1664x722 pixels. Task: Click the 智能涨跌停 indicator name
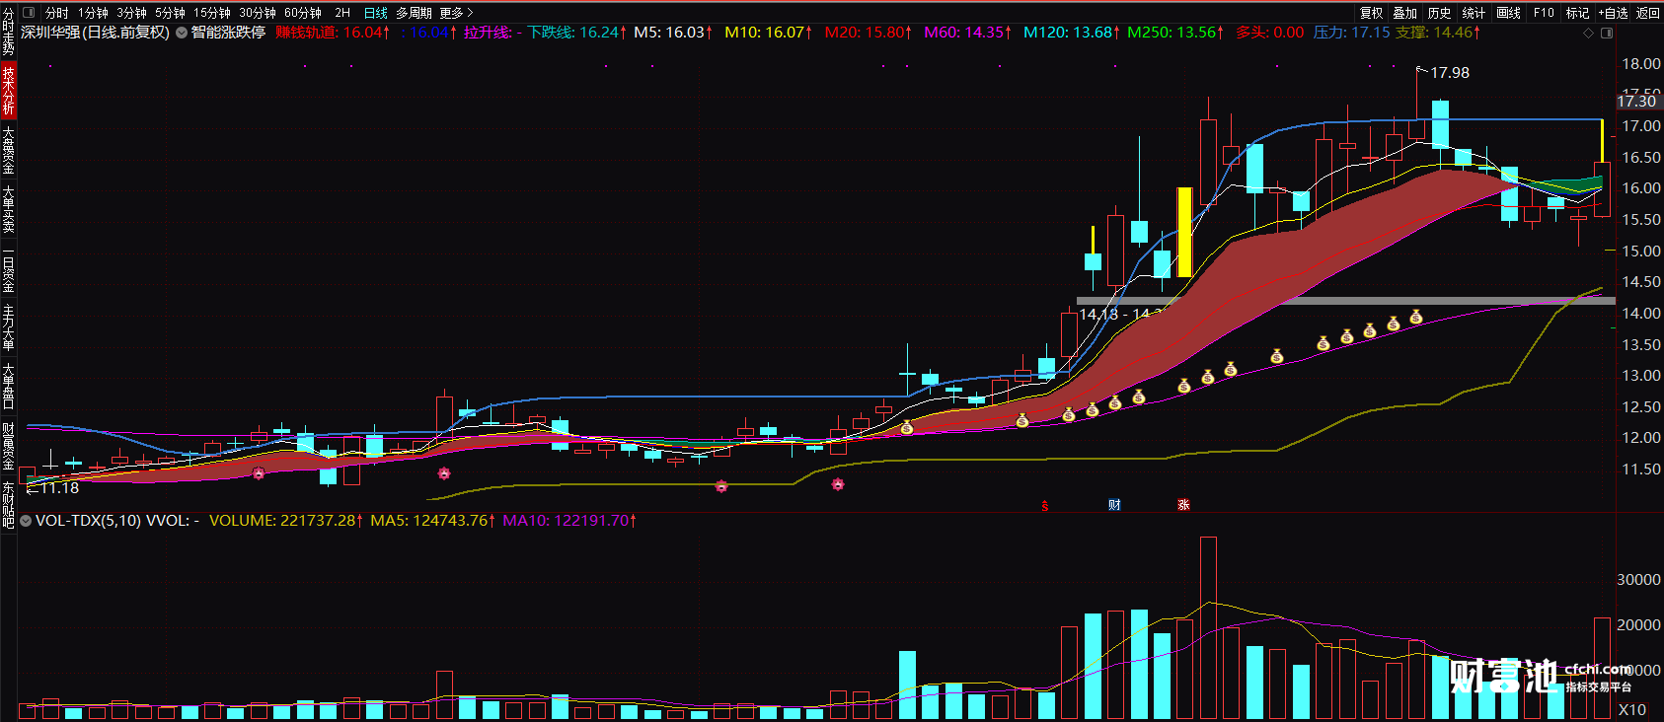tap(228, 33)
